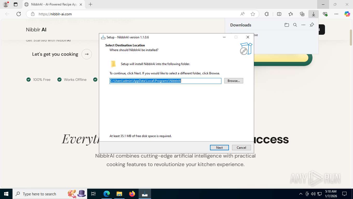Pin the Downloads panel
Viewport: 353px width, 199px height.
[312, 25]
